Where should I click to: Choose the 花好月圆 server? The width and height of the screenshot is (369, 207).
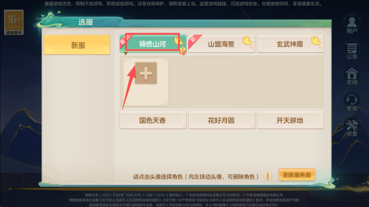pyautogui.click(x=222, y=120)
